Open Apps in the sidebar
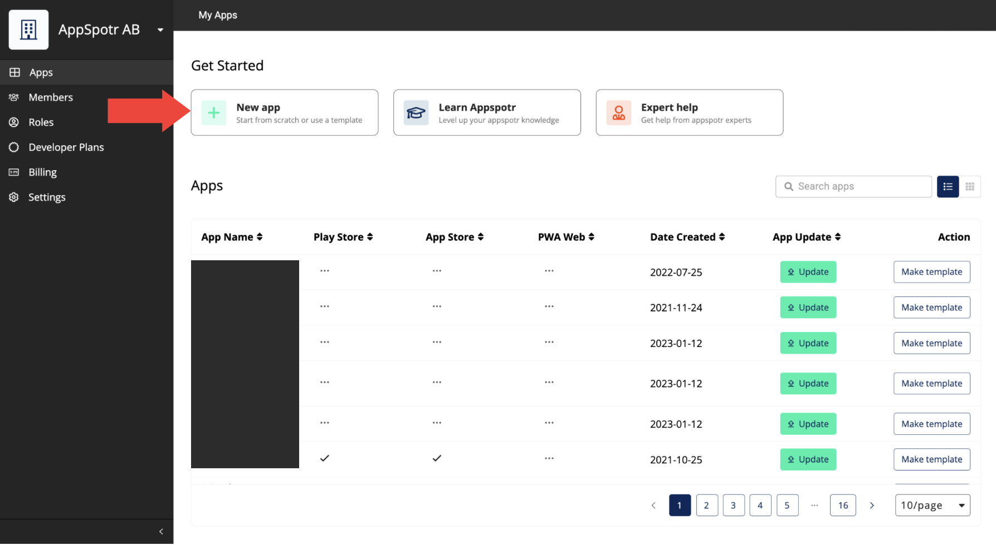The image size is (996, 545). (x=86, y=72)
